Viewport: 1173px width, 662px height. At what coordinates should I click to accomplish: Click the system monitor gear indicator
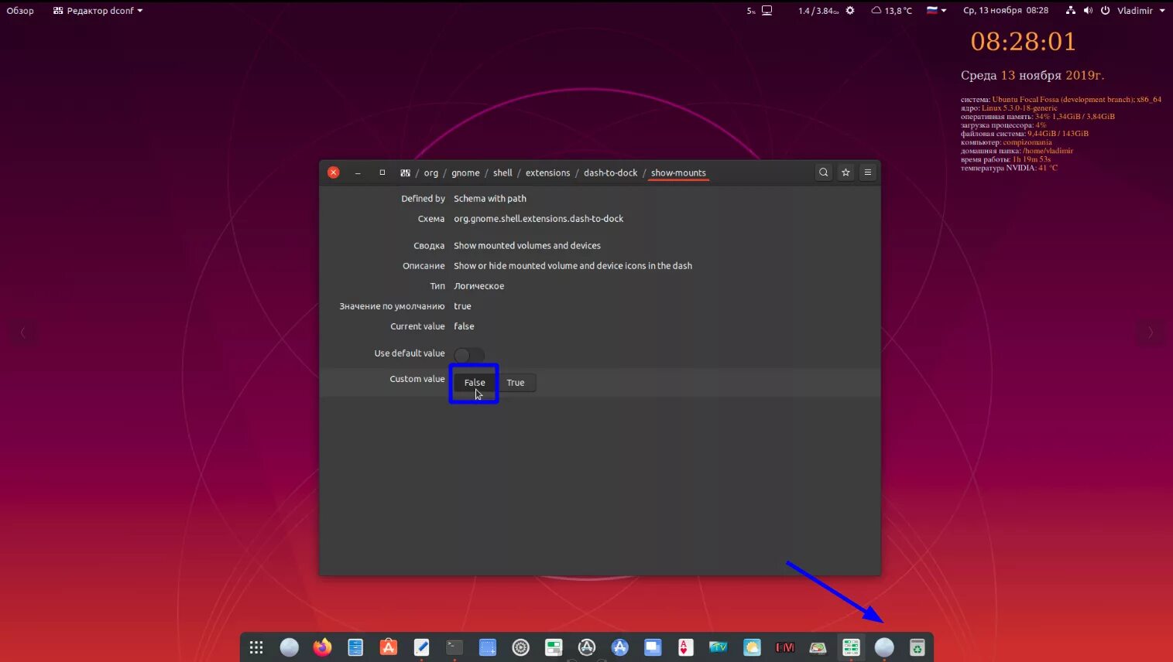pyautogui.click(x=850, y=11)
